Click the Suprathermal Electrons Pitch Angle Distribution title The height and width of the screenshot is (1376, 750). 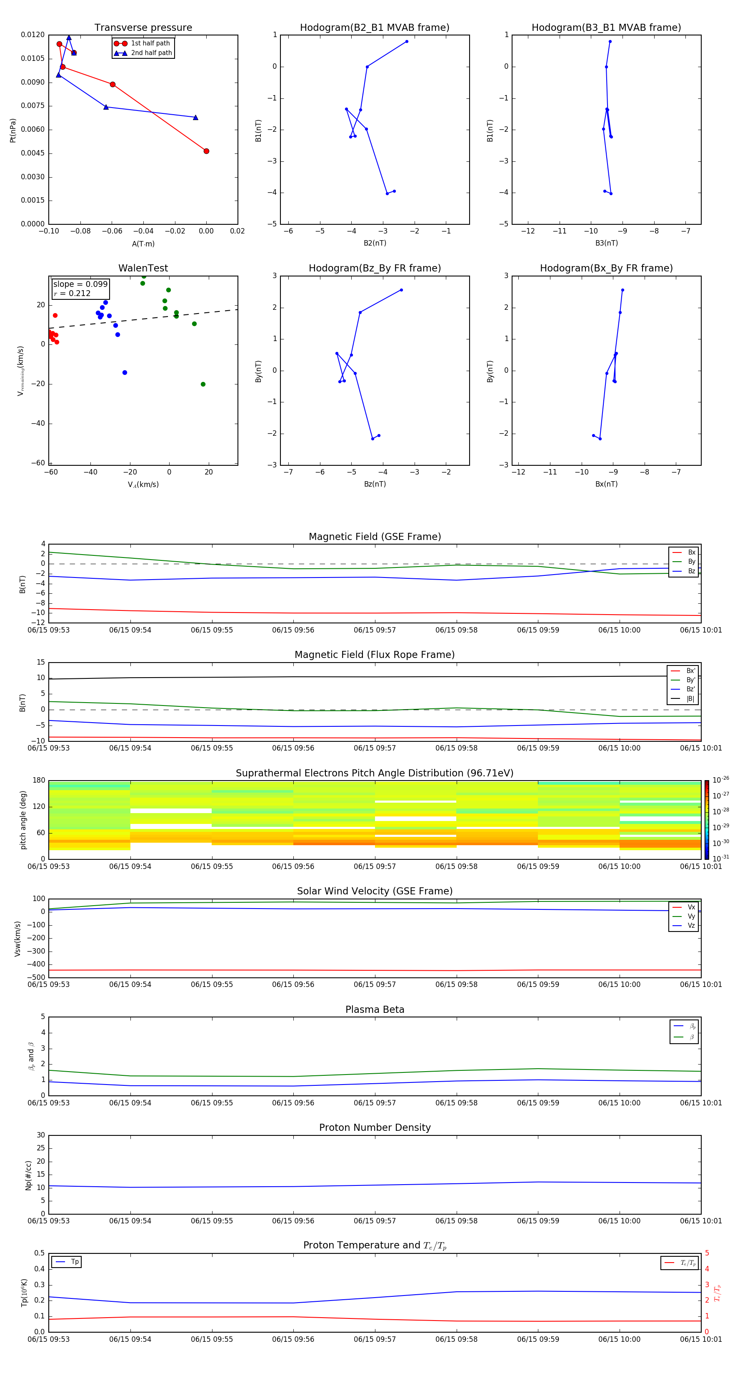[375, 773]
